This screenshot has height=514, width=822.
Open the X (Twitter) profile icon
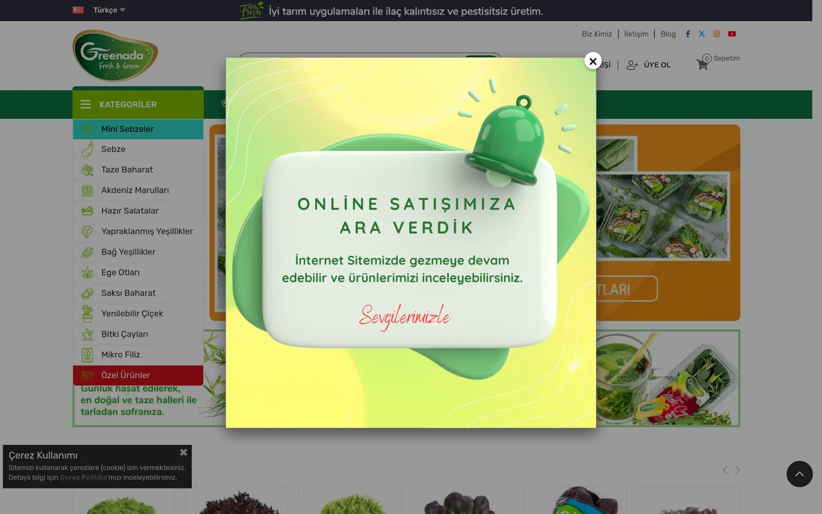tap(702, 34)
